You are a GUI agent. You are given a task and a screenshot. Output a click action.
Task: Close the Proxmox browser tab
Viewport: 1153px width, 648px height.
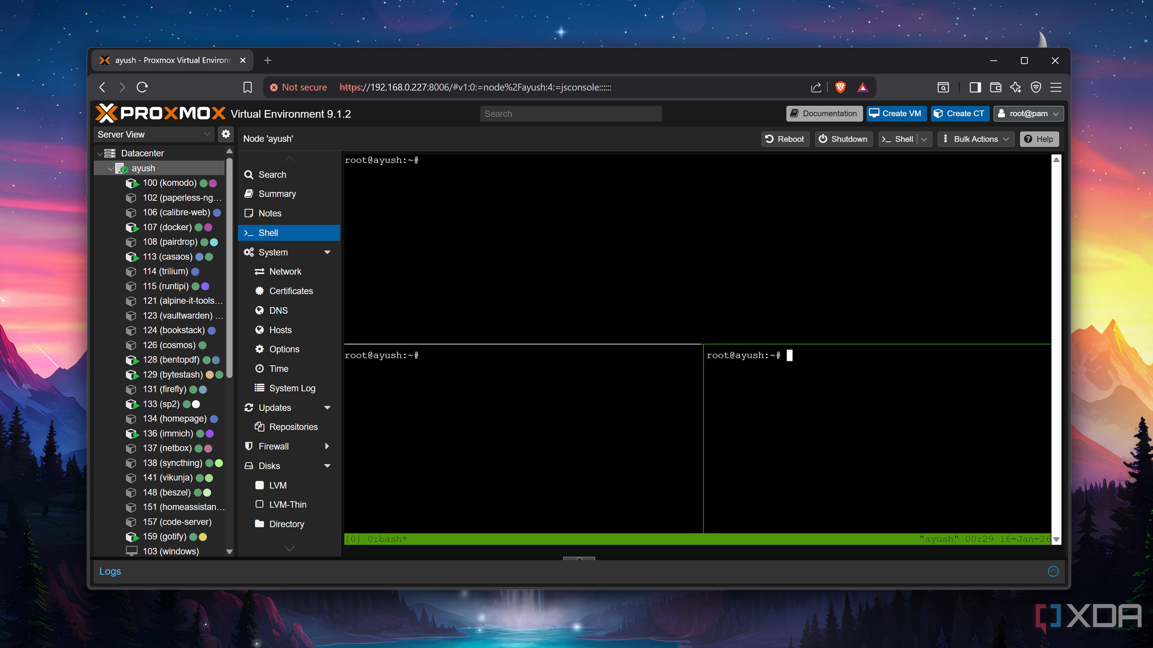(243, 60)
